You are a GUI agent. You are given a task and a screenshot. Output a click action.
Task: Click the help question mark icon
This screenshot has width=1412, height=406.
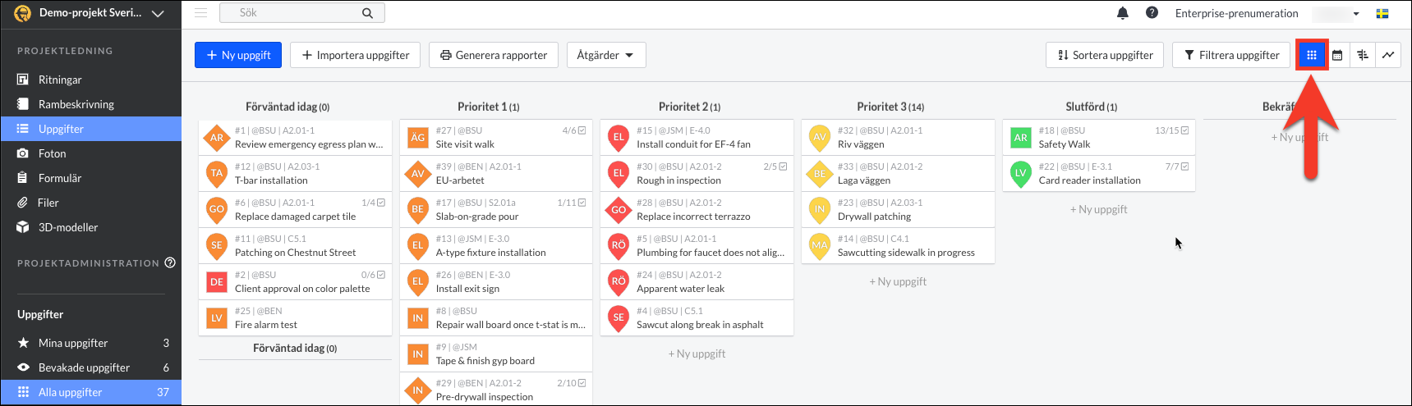tap(1152, 13)
